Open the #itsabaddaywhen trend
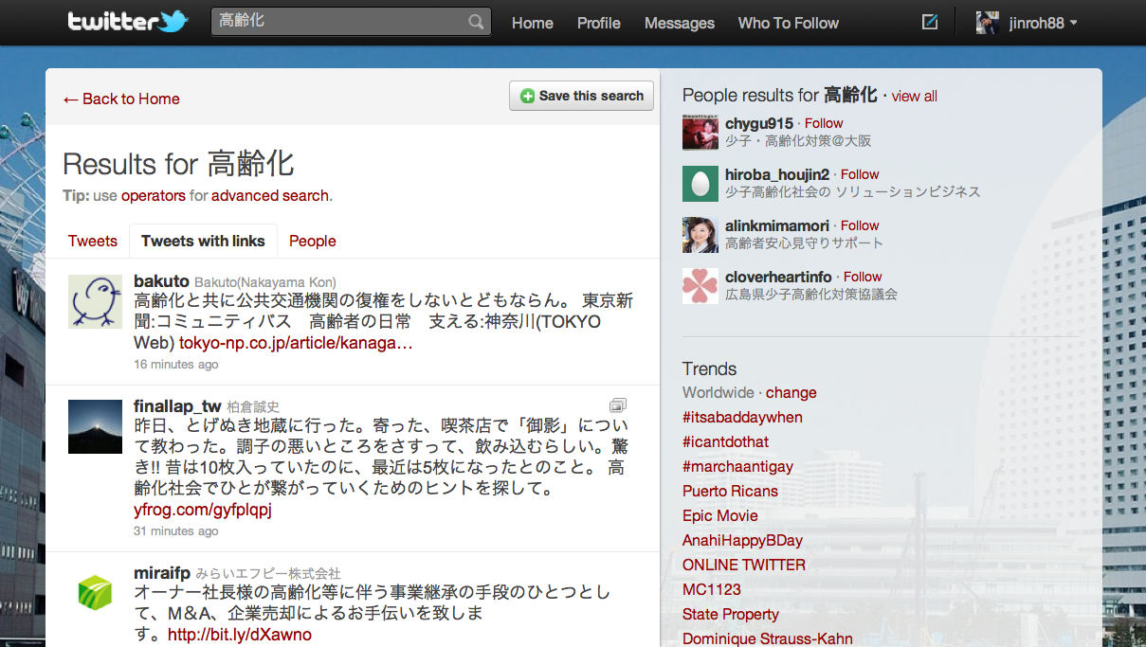This screenshot has width=1146, height=647. (x=742, y=417)
